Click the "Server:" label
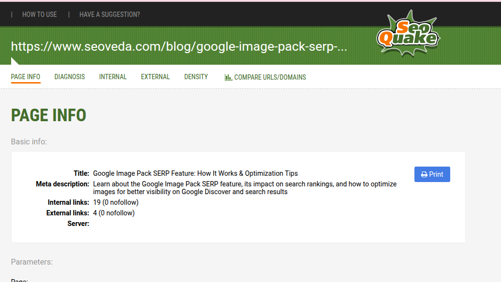501x282 pixels. click(x=78, y=224)
